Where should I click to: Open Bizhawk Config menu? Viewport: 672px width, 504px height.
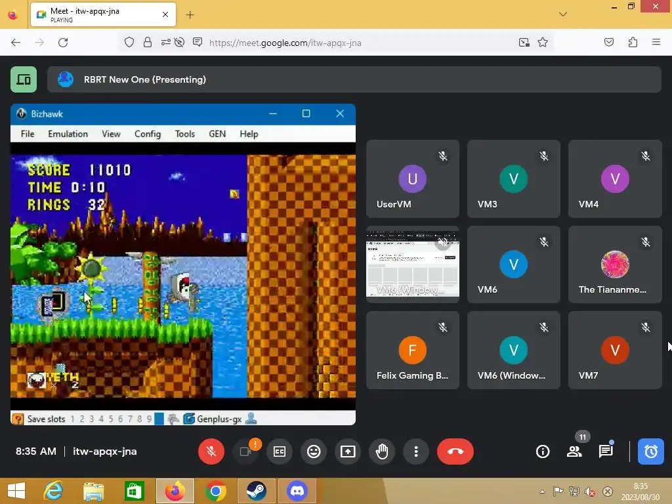click(x=148, y=134)
